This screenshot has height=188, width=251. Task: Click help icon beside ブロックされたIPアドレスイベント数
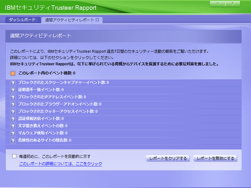click(x=13, y=98)
